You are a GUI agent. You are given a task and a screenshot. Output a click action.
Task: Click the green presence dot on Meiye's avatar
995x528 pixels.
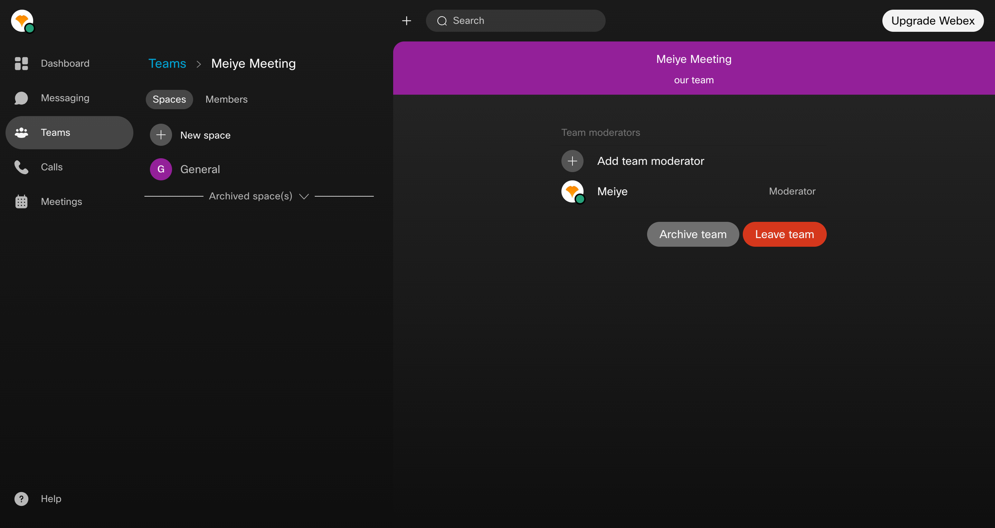click(x=579, y=199)
